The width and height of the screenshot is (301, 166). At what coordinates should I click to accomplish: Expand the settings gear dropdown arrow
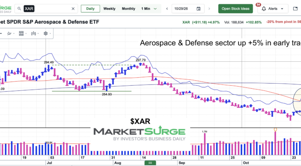point(50,34)
